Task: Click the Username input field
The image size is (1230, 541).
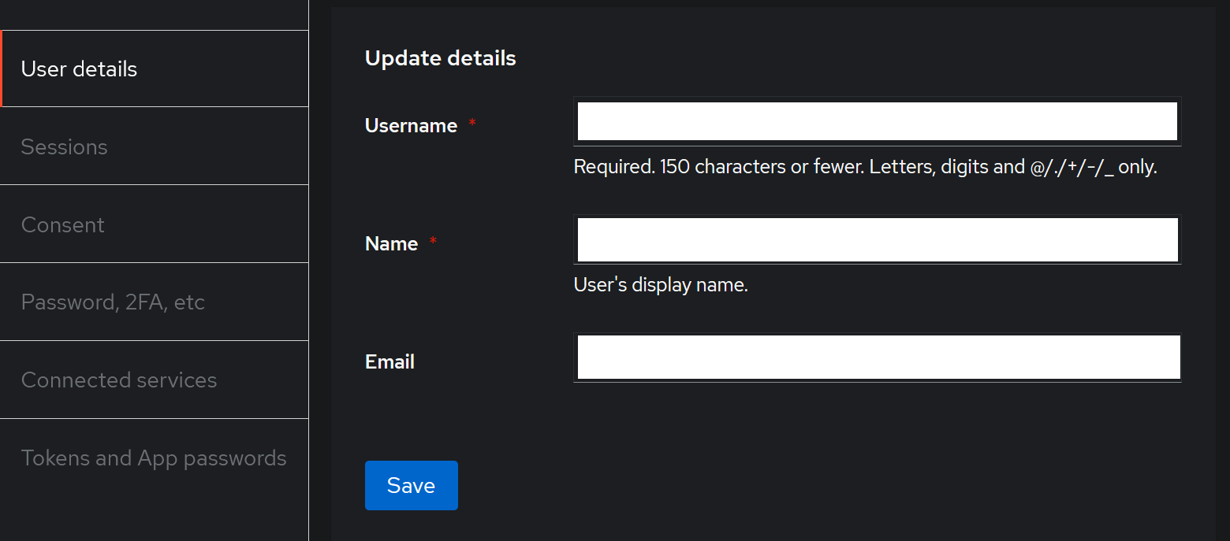Action: click(878, 122)
